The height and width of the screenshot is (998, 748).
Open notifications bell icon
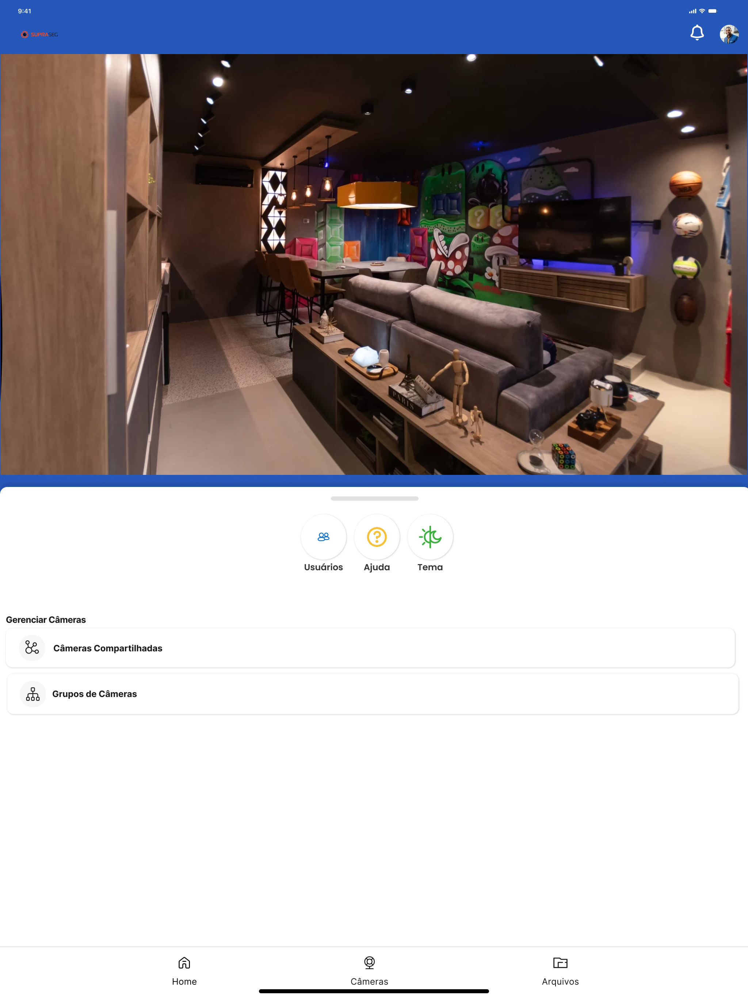click(x=697, y=33)
